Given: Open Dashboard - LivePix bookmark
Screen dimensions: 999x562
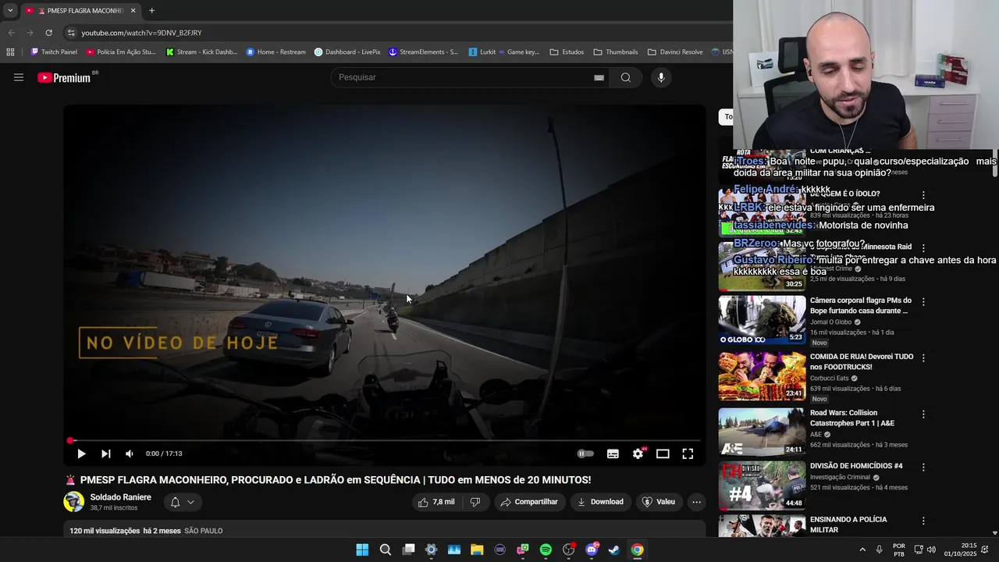Looking at the screenshot, I should [x=347, y=52].
